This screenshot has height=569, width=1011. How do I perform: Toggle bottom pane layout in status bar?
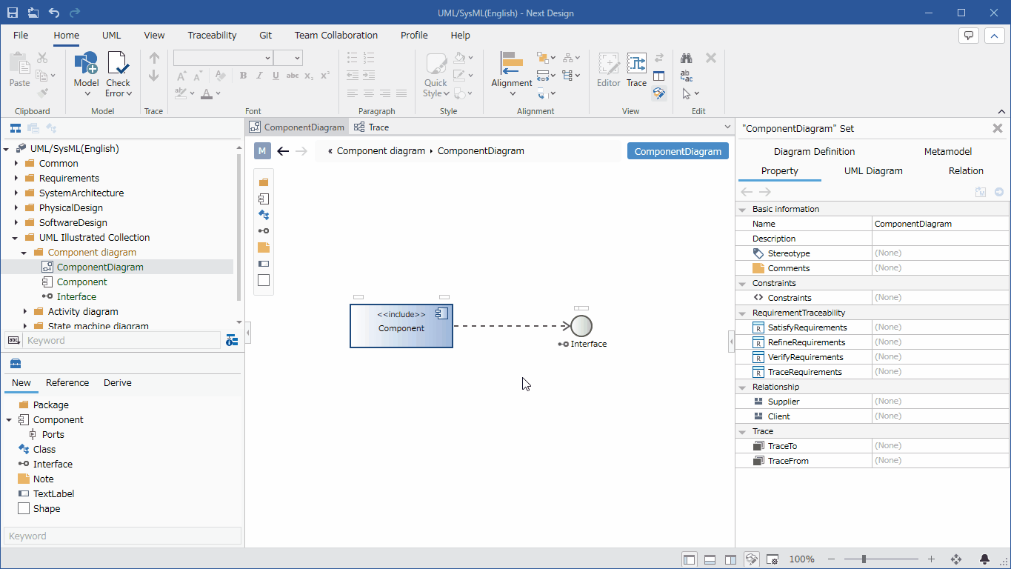point(710,559)
